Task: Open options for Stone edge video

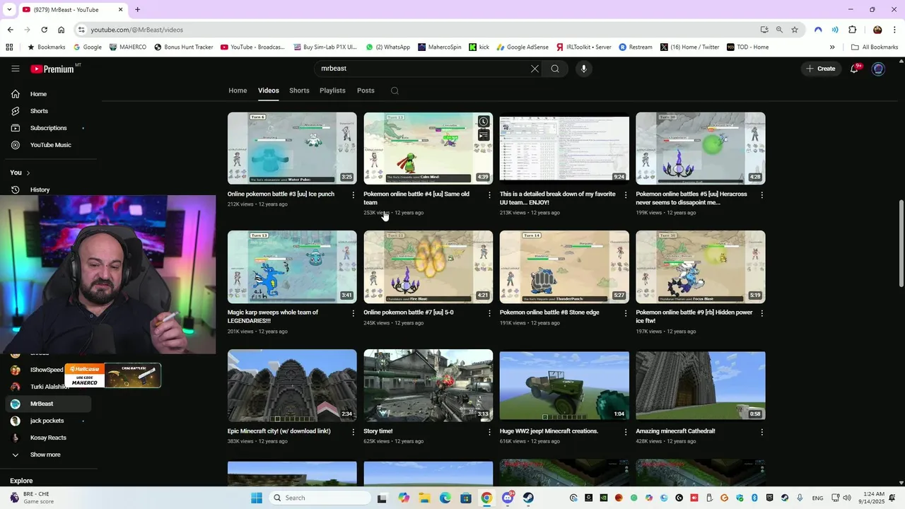Action: (626, 313)
